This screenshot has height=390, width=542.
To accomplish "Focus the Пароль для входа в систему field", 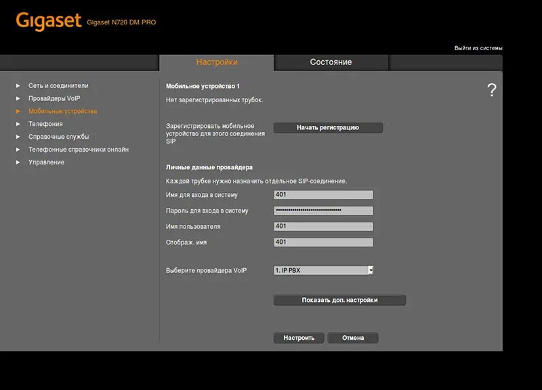I will point(323,211).
